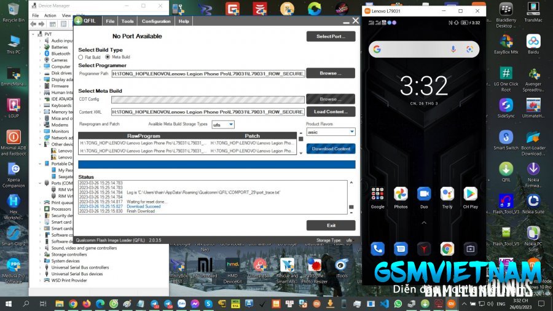
Task: Browse for the programmer path
Action: click(331, 73)
